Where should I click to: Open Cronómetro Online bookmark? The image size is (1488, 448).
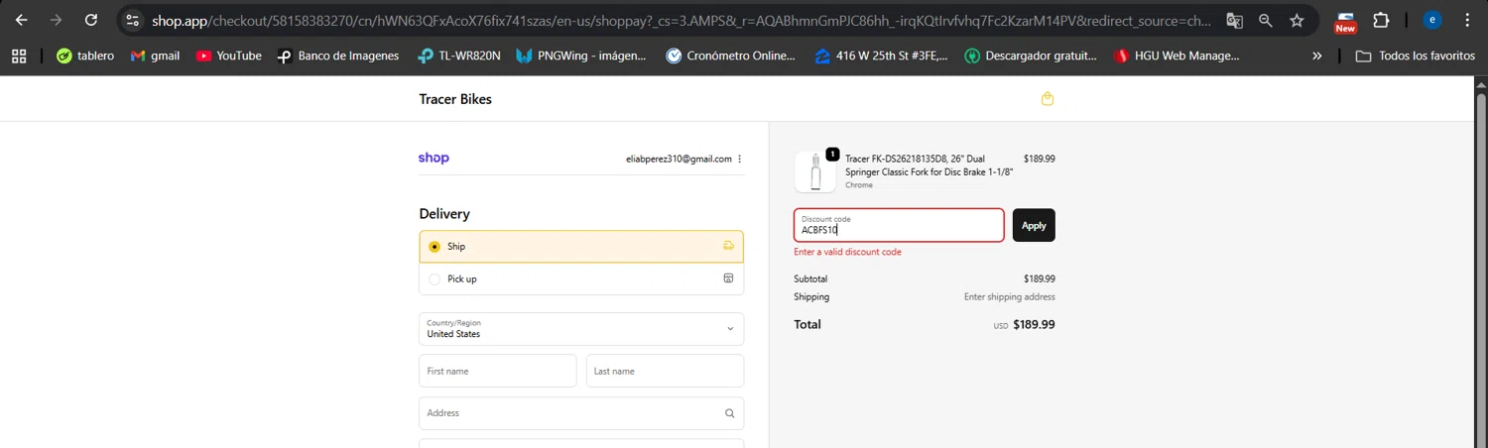pyautogui.click(x=730, y=56)
